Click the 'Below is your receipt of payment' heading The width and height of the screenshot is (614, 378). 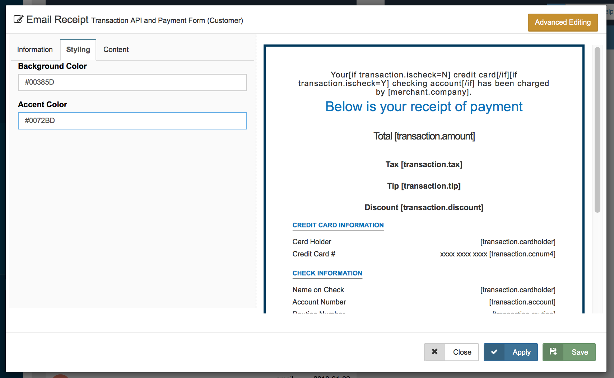[424, 107]
